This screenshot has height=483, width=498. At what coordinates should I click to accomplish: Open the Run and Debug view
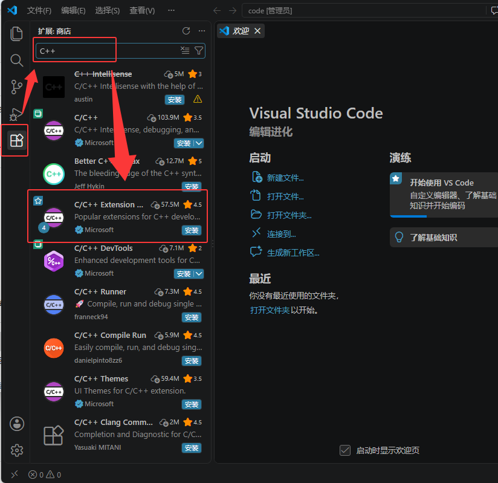(15, 114)
